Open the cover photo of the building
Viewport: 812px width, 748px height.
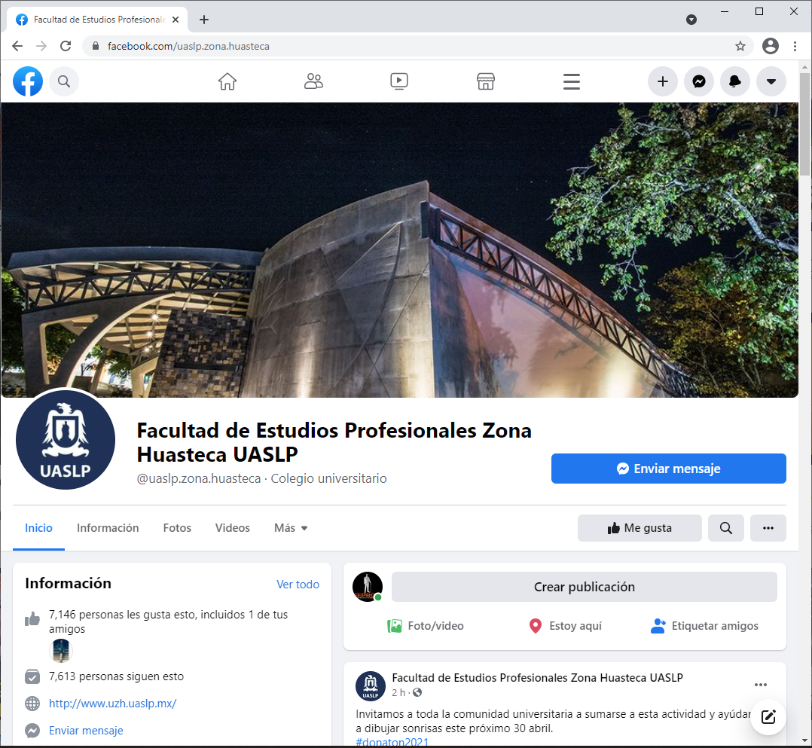point(400,250)
